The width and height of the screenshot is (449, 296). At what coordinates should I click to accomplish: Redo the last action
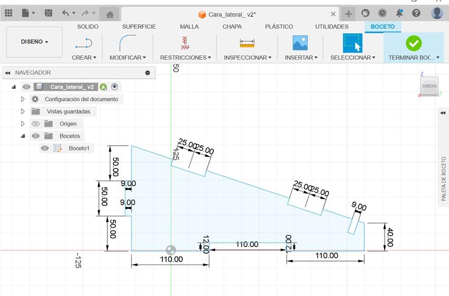coord(85,13)
